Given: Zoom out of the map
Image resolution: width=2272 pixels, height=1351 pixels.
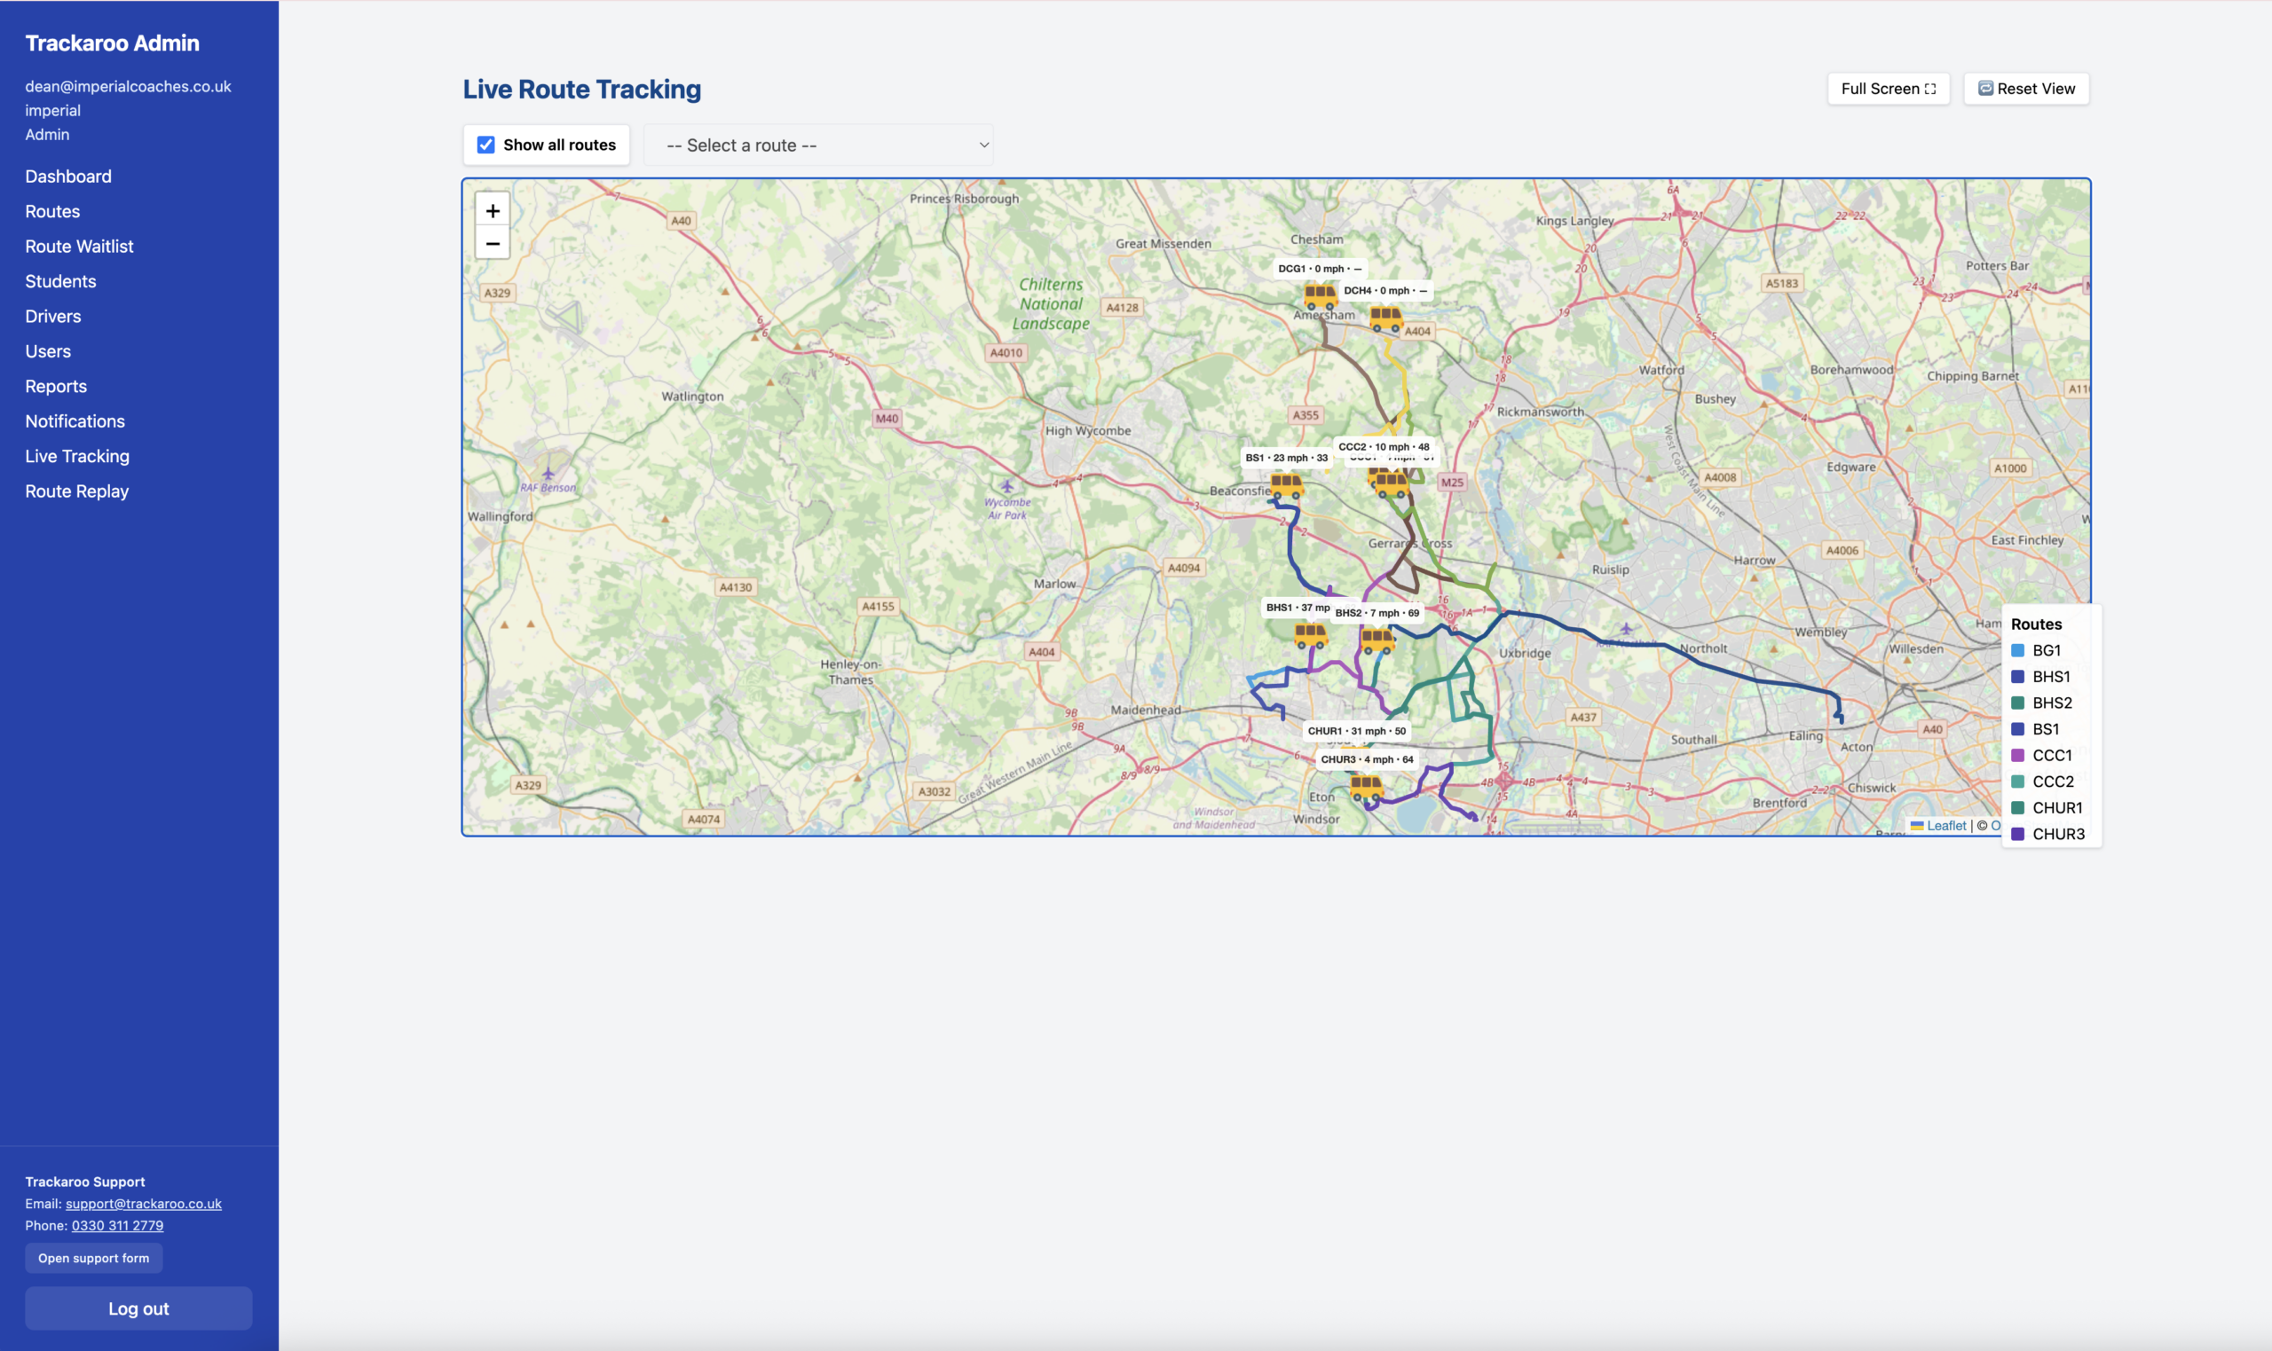Looking at the screenshot, I should click(x=493, y=244).
